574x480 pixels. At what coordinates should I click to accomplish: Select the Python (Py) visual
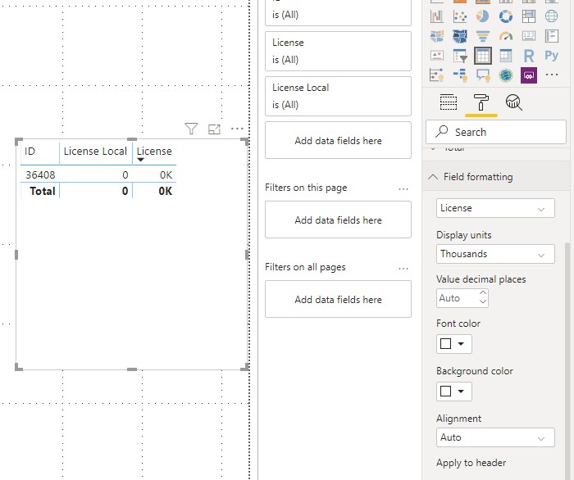tap(551, 56)
